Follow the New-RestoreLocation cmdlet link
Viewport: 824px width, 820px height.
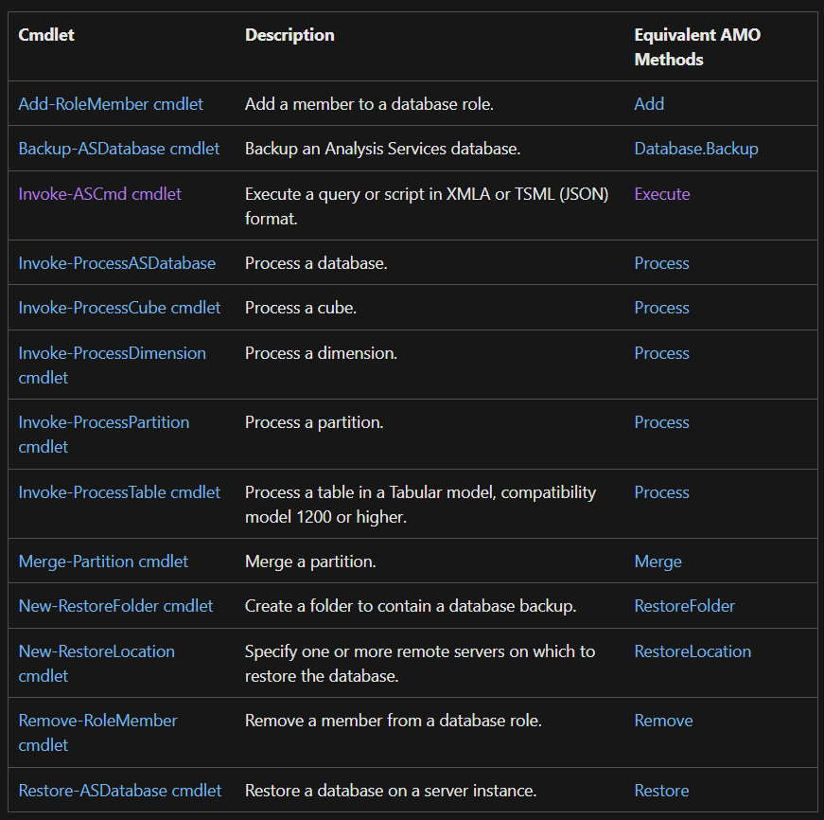tap(96, 651)
